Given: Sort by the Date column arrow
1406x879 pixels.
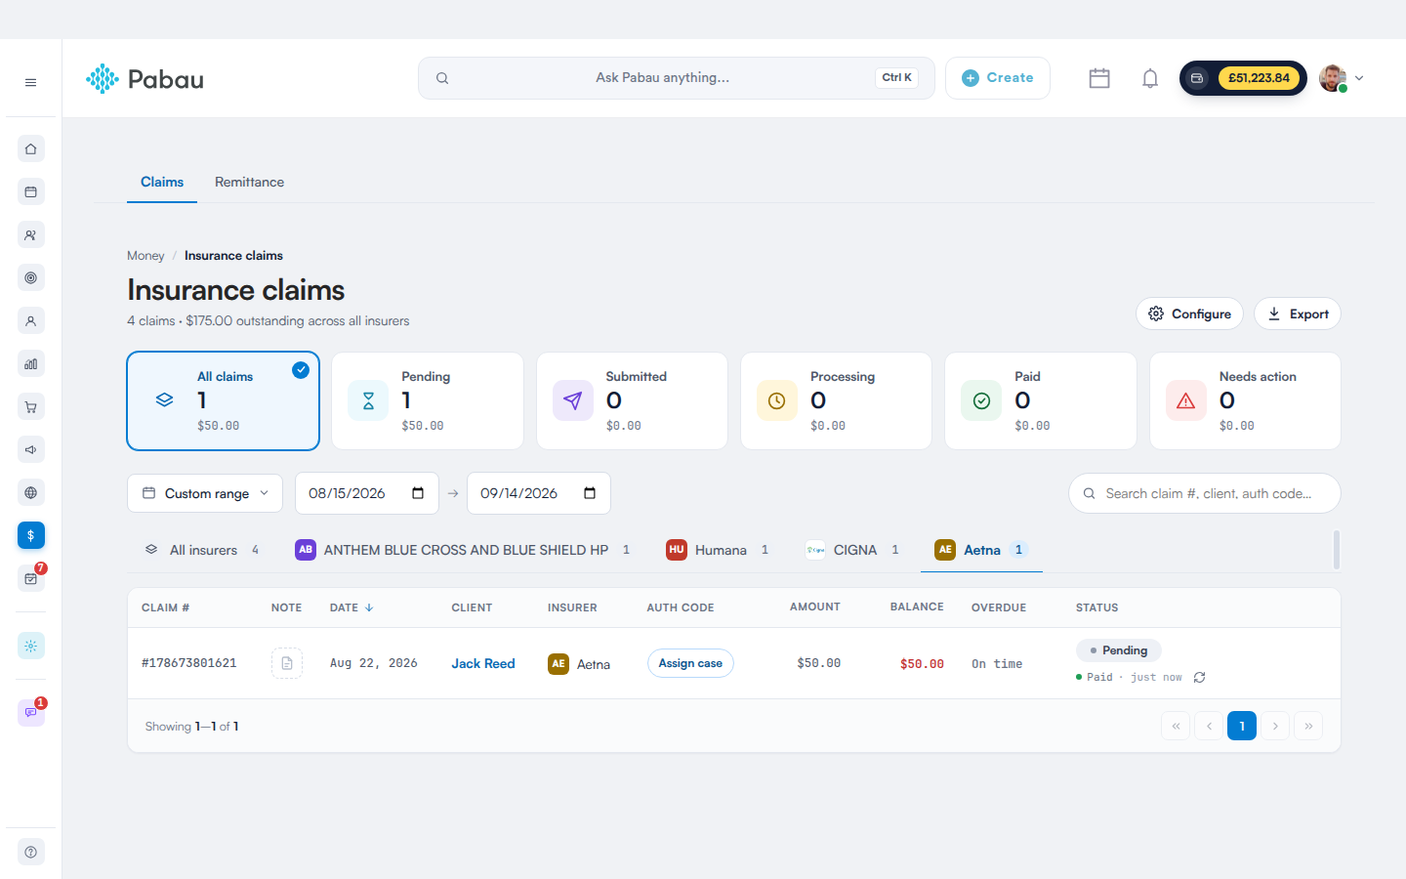Looking at the screenshot, I should tap(369, 607).
